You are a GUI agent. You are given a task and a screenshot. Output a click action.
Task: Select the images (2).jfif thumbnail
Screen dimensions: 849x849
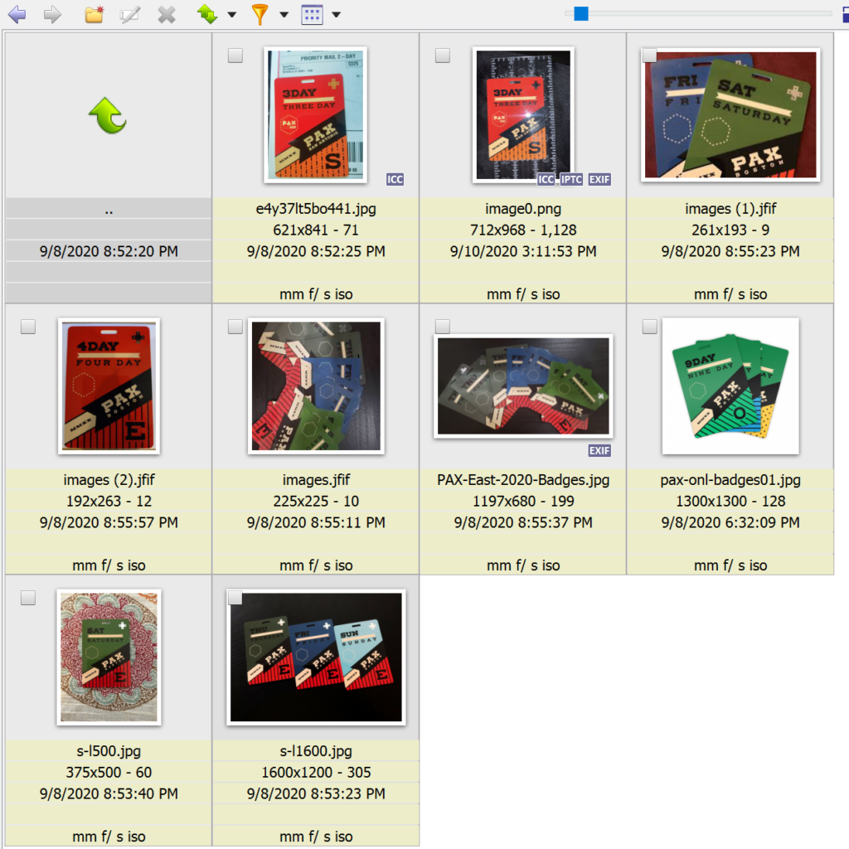coord(109,386)
